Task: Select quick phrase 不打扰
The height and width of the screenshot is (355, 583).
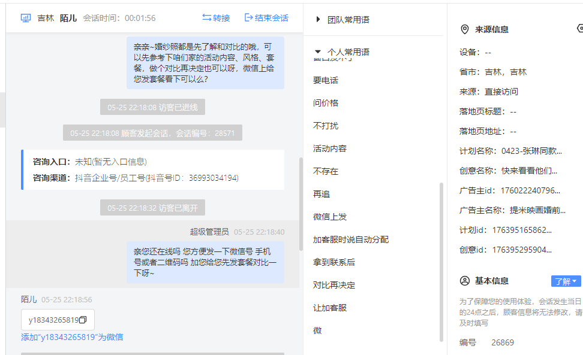Action: click(x=326, y=126)
